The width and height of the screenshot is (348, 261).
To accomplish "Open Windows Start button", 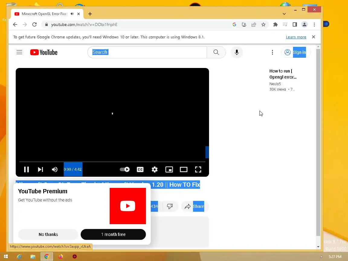I will point(6,256).
